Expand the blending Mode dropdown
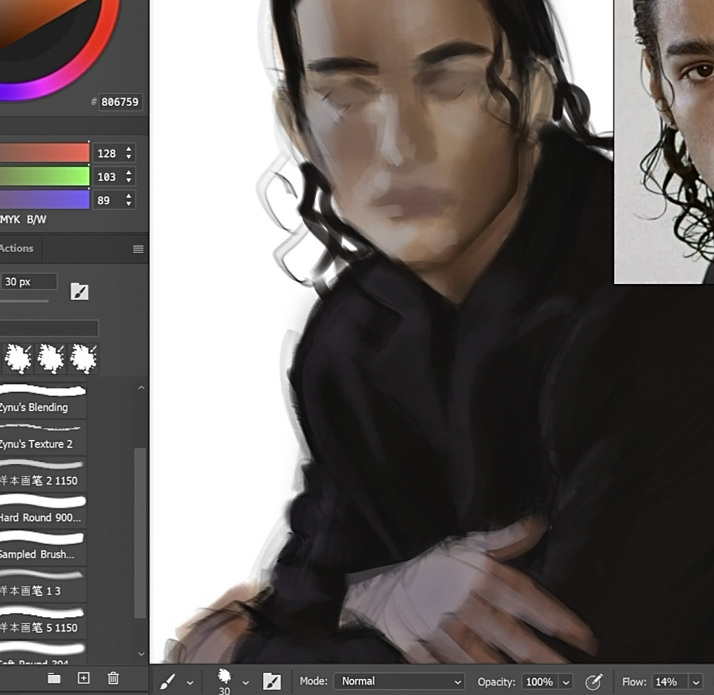 click(x=399, y=682)
